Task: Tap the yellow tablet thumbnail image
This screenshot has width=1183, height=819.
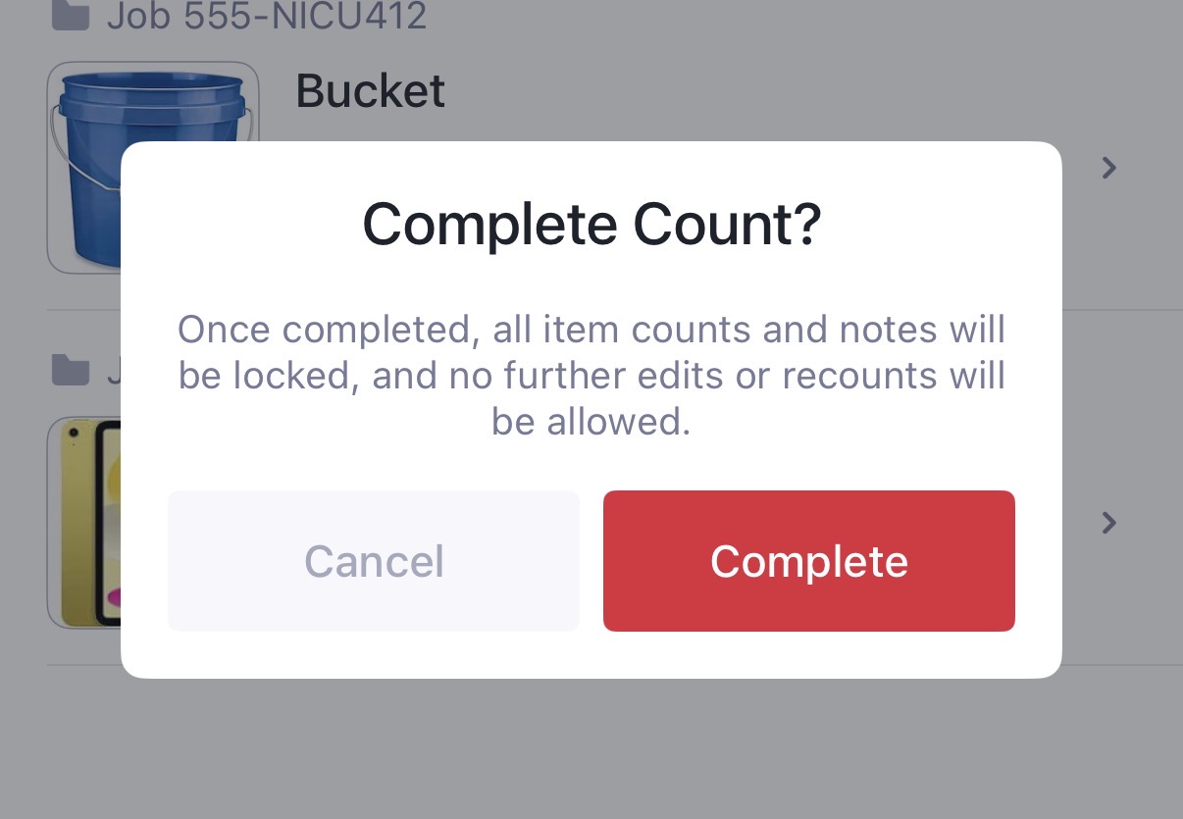Action: point(84,522)
